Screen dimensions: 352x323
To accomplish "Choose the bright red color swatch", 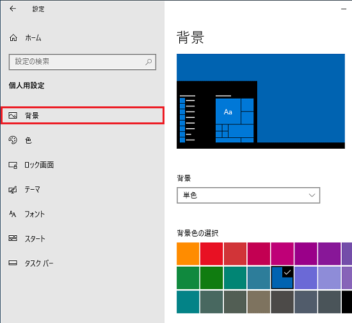I will 211,254.
